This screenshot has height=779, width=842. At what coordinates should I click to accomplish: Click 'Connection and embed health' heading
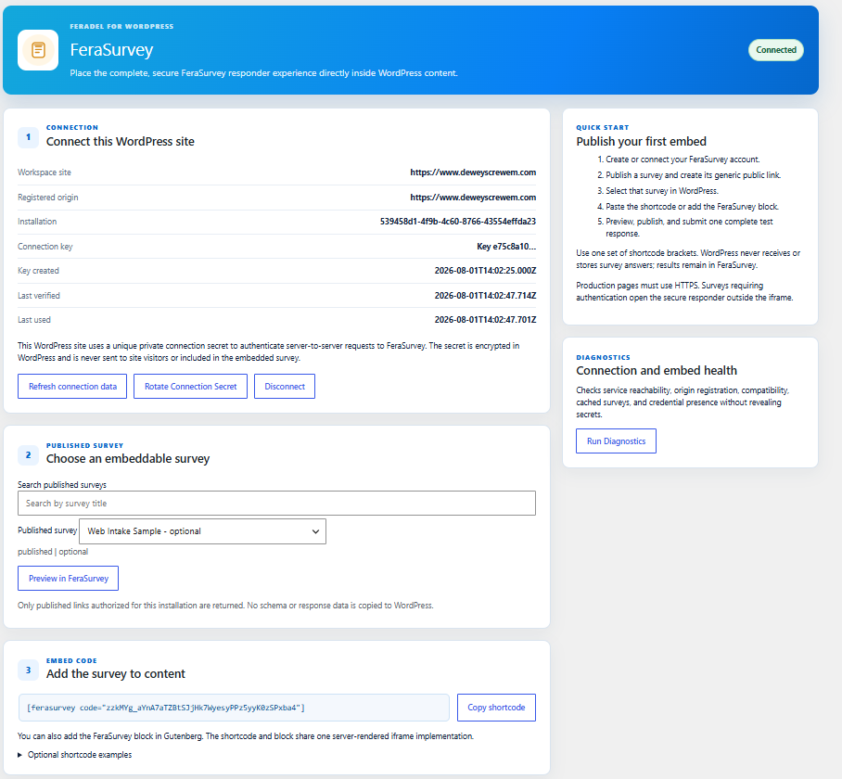click(657, 371)
